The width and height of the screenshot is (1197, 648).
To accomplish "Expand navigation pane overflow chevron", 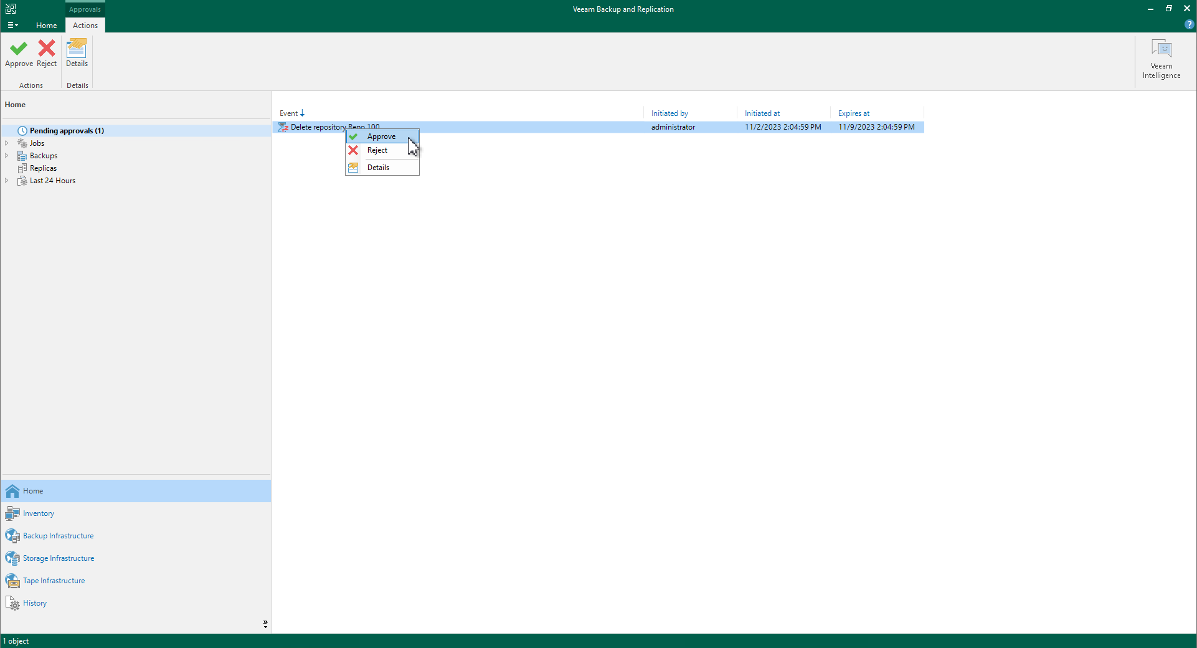I will [265, 624].
